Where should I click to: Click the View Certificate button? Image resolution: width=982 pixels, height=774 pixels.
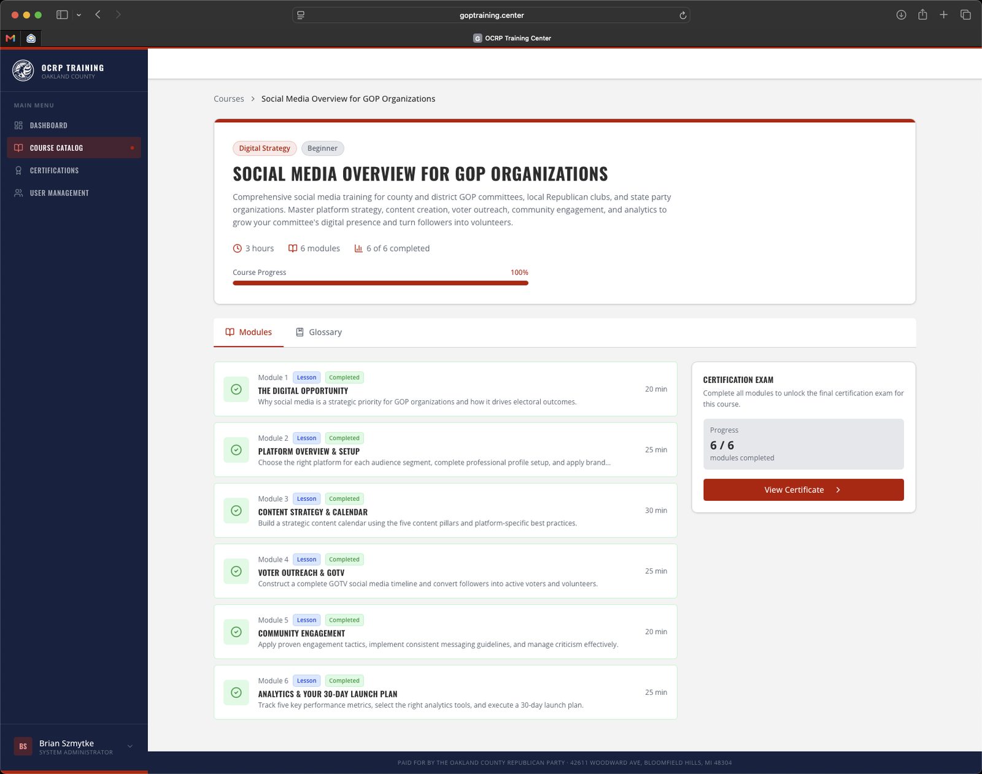point(803,490)
